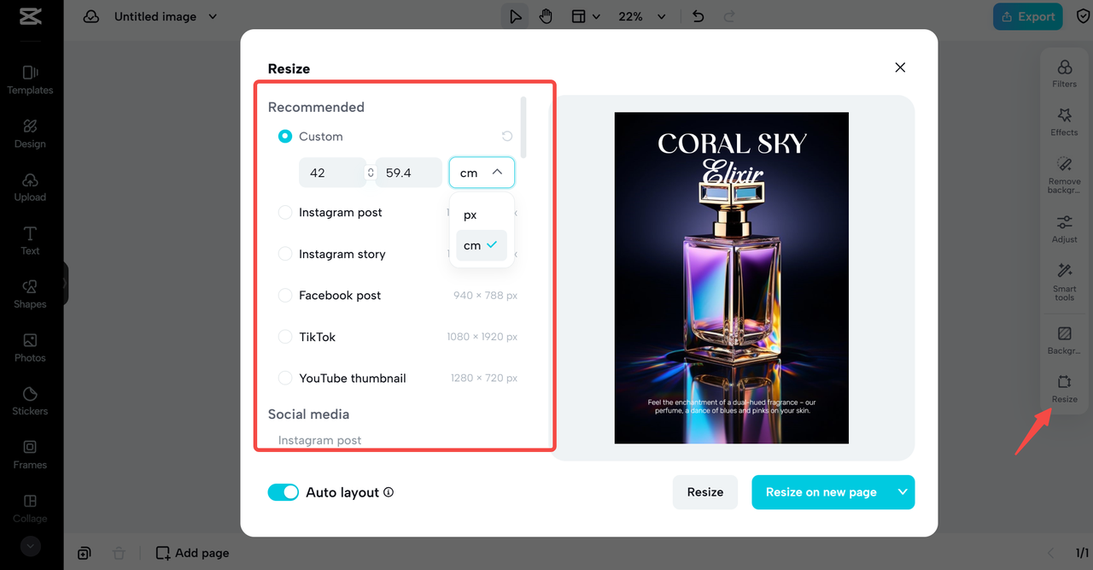Viewport: 1093px width, 570px height.
Task: Click the Export button
Action: 1027,16
